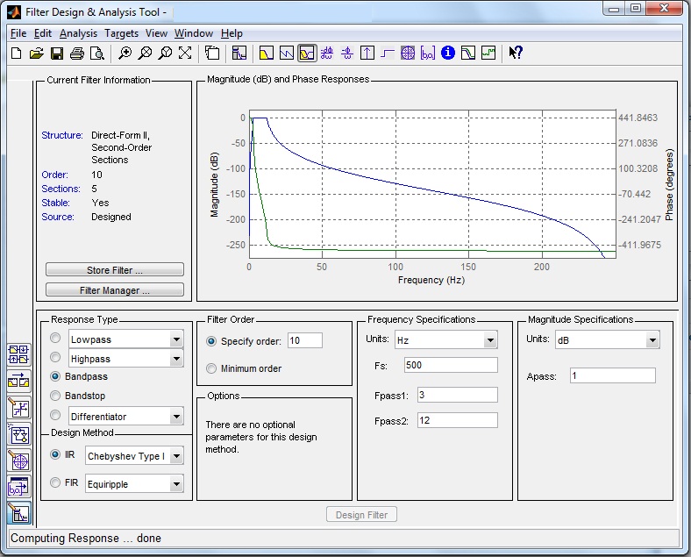
Task: Click the Print toolbar icon
Action: (77, 54)
